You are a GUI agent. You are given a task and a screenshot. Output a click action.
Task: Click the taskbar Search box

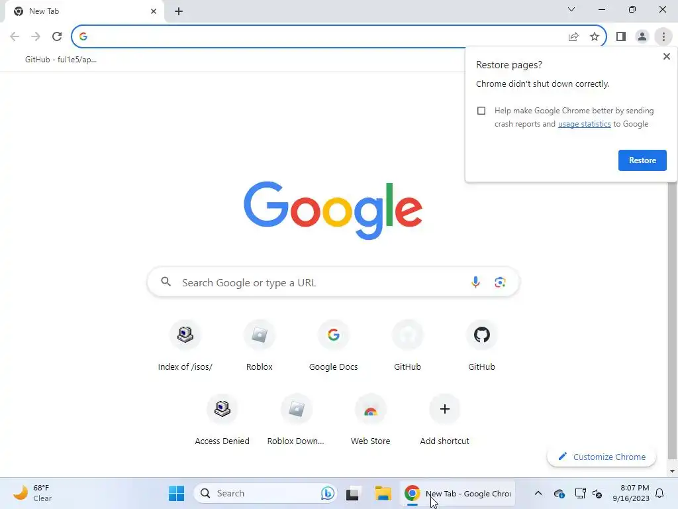click(265, 493)
